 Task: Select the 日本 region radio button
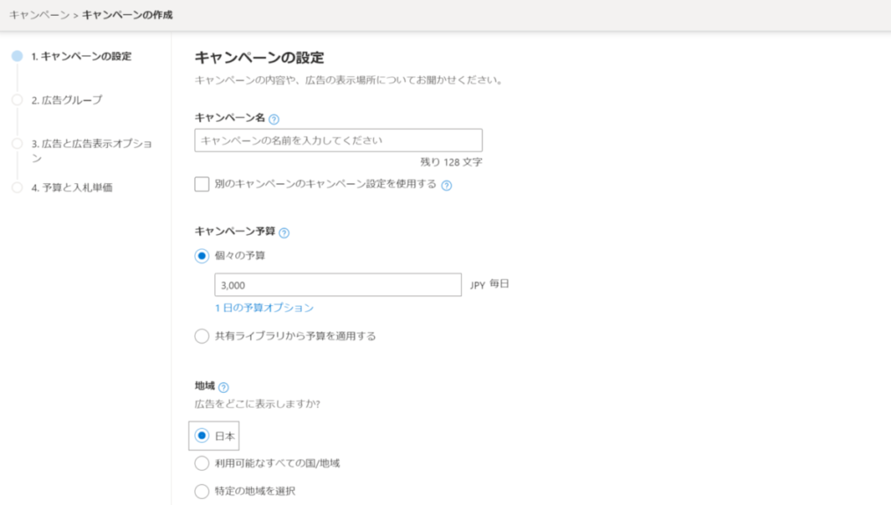click(202, 436)
